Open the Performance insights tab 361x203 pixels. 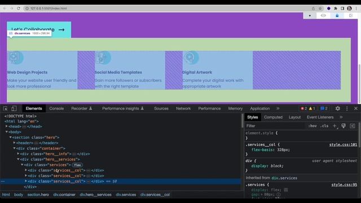click(x=123, y=108)
